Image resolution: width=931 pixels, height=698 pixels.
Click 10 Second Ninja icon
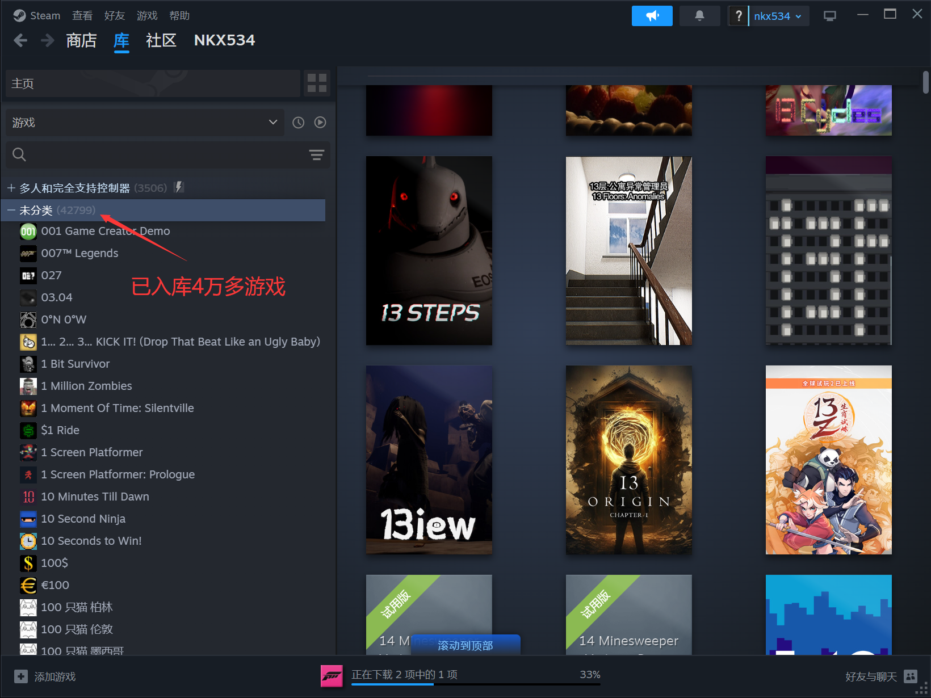(28, 519)
